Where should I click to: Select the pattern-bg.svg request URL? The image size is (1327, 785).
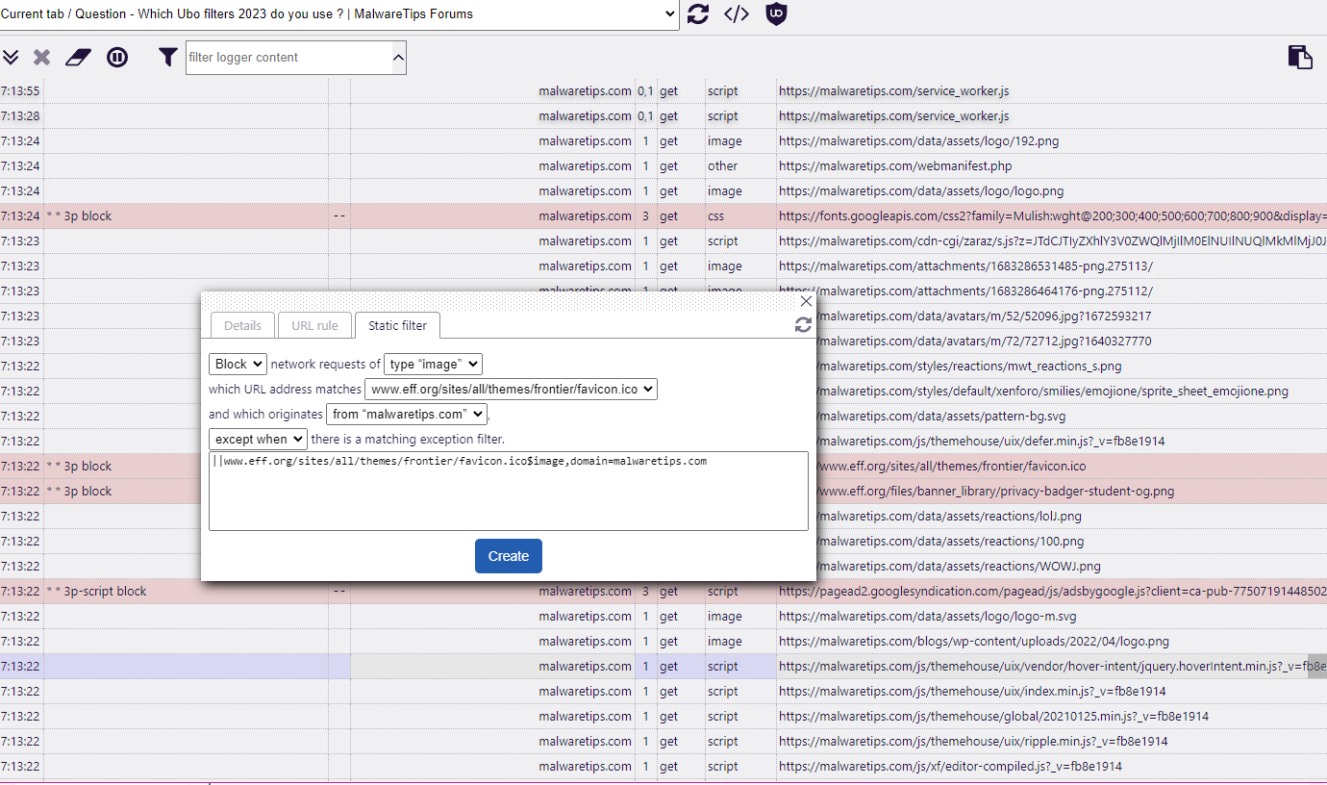coord(942,417)
